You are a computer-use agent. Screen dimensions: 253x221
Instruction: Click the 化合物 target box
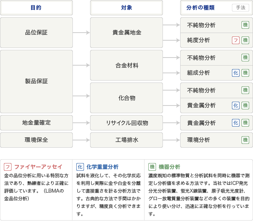(x=127, y=98)
